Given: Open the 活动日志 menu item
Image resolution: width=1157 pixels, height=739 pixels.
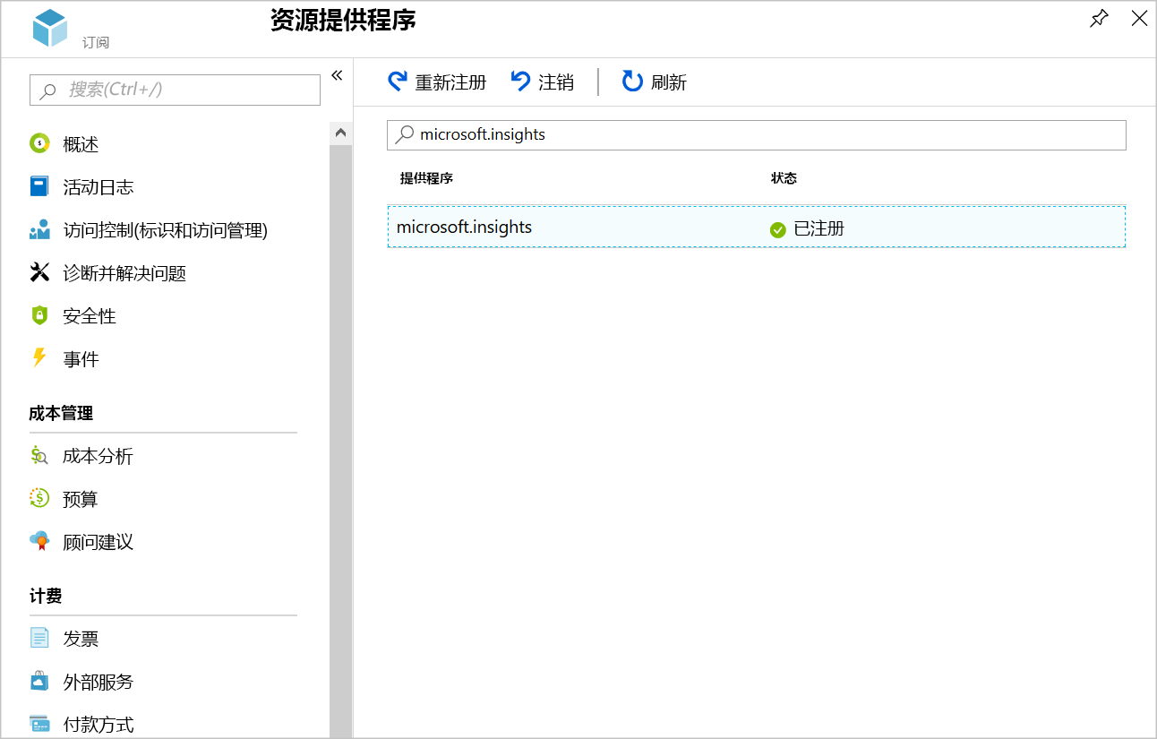Looking at the screenshot, I should tap(99, 187).
